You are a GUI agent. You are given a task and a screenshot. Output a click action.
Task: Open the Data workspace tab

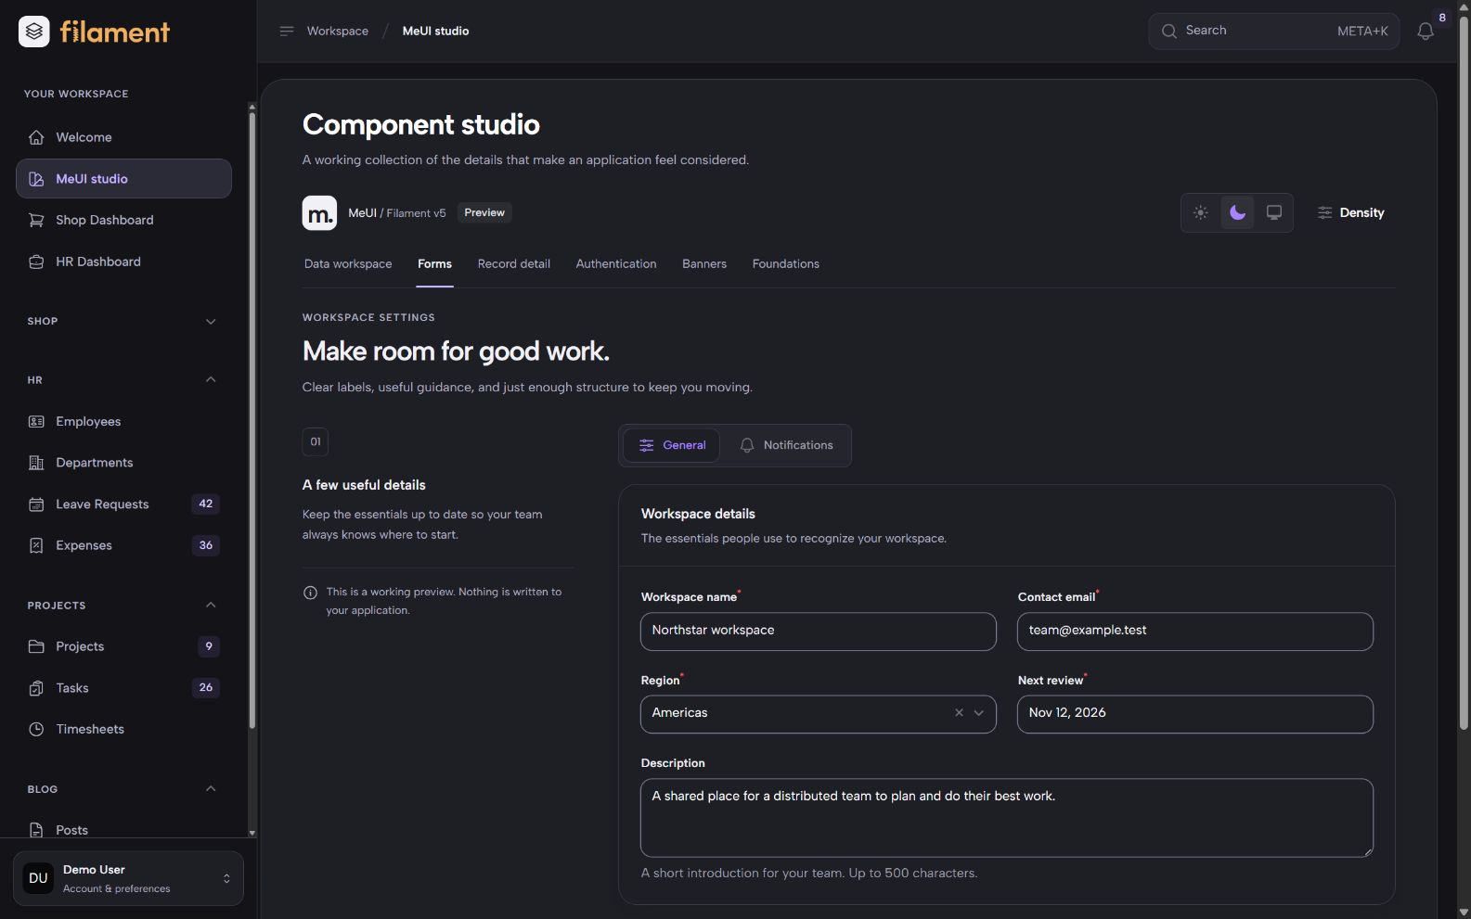348,264
